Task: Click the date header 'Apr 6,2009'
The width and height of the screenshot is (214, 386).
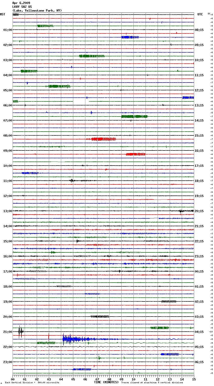Action: (x=21, y=3)
